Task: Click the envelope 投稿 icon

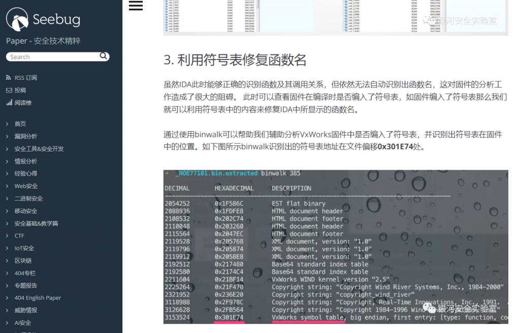Action: point(9,90)
